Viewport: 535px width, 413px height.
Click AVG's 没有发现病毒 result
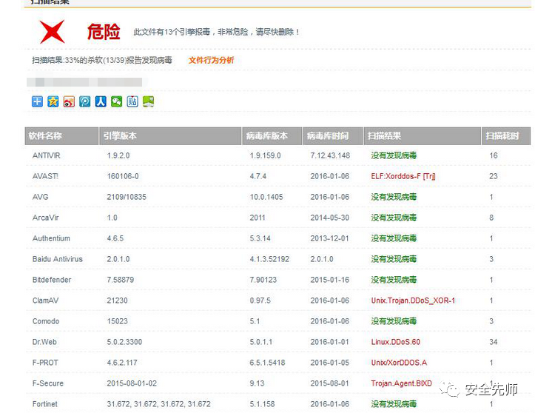click(x=394, y=197)
